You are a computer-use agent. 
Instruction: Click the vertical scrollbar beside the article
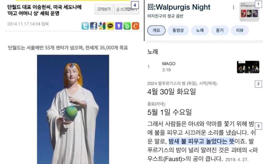[x=144, y=21]
